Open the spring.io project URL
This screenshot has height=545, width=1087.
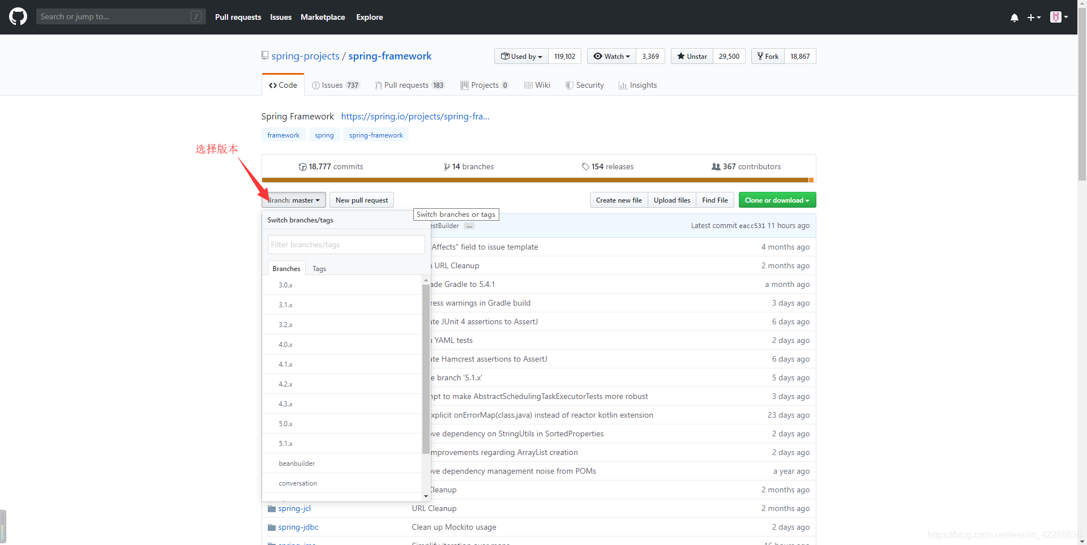click(415, 117)
